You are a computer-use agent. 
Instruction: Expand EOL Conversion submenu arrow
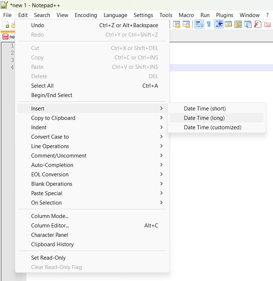(x=161, y=174)
